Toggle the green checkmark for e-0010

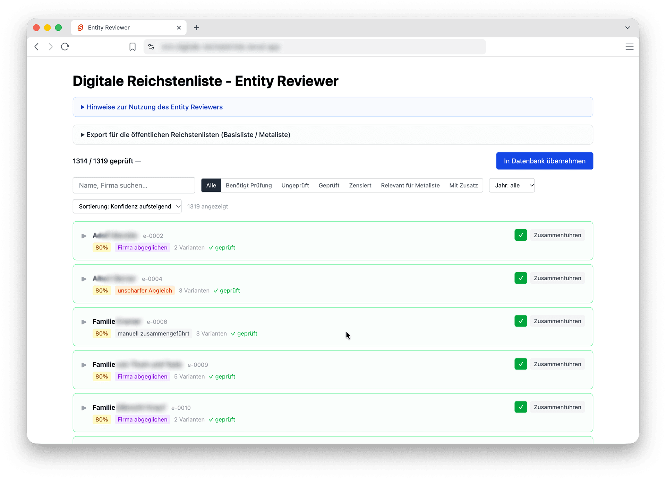point(521,407)
